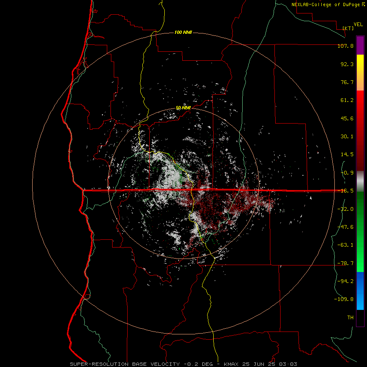Click the -16.5 legend value
Image resolution: width=367 pixels, height=367 pixels.
pyautogui.click(x=345, y=191)
